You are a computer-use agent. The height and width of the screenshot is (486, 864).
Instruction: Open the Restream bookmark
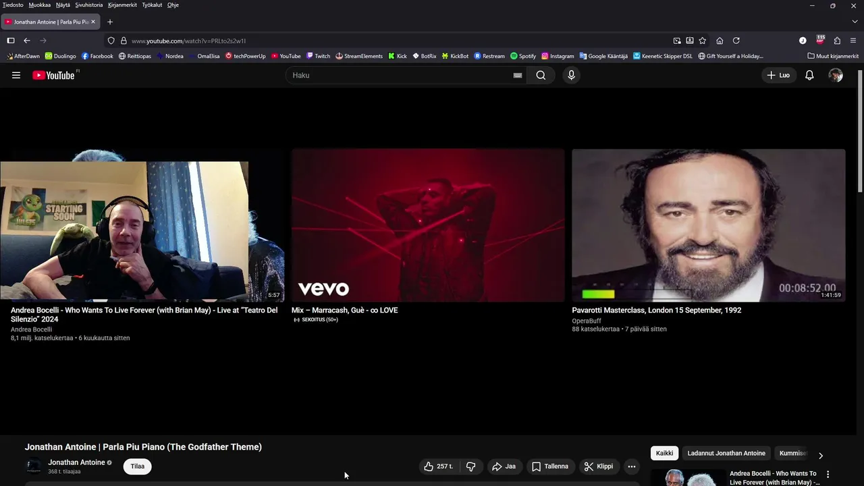tap(489, 56)
